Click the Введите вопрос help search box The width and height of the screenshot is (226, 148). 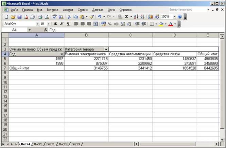(x=187, y=10)
